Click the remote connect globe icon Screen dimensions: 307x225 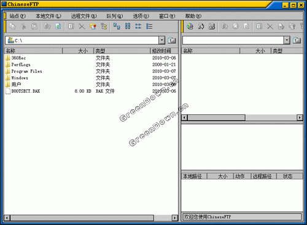(x=190, y=26)
